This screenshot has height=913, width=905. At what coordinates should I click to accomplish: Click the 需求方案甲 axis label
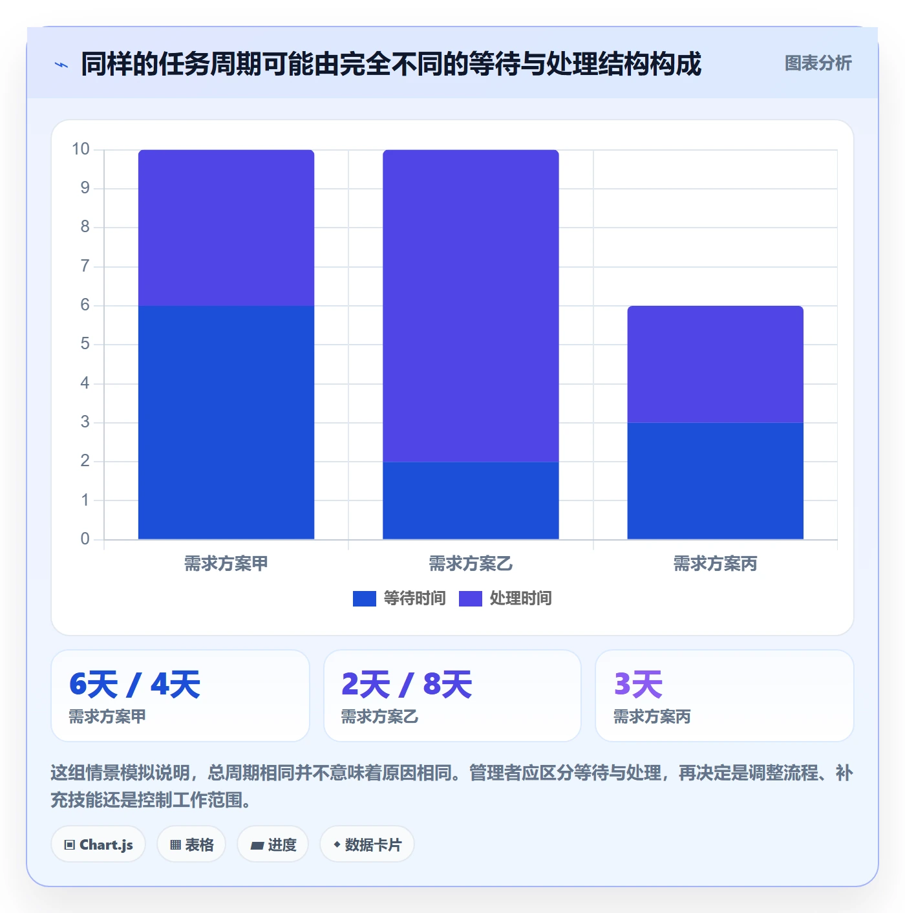[226, 564]
